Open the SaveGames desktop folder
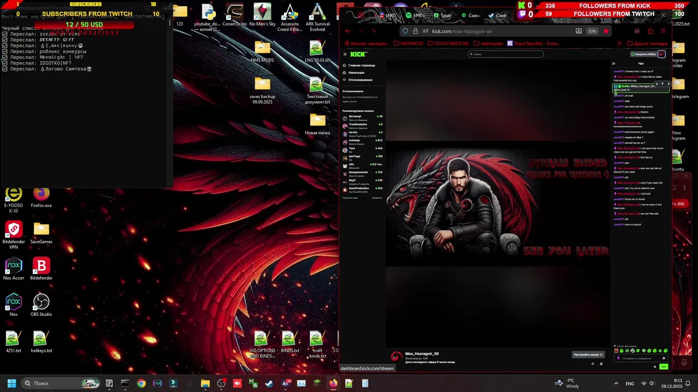This screenshot has width=698, height=392. point(41,234)
